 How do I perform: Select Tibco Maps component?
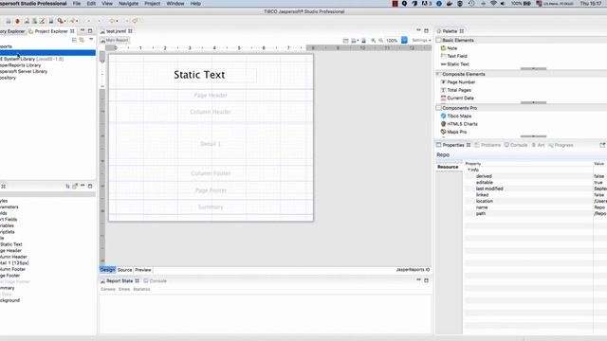(455, 116)
